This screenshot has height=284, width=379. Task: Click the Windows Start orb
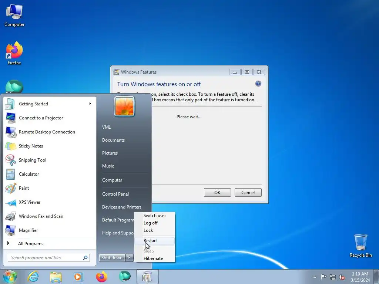[x=10, y=277]
